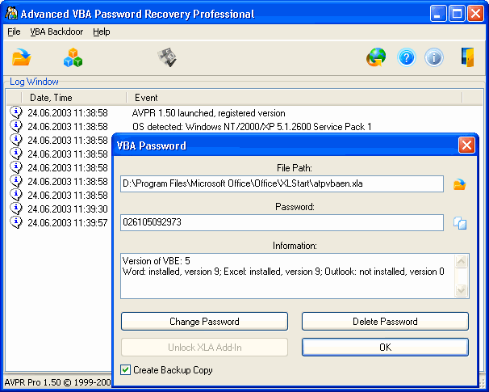The image size is (489, 392).
Task: Click the Log Window group label
Action: click(x=34, y=82)
